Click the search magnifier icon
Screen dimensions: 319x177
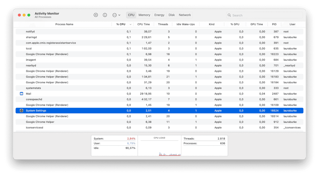click(x=229, y=15)
